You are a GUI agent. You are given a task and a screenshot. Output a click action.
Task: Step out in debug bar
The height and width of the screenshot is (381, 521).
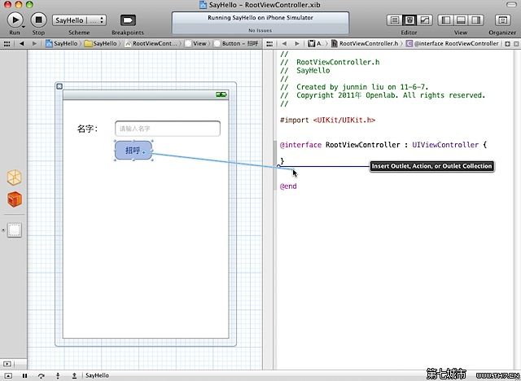[x=74, y=375]
